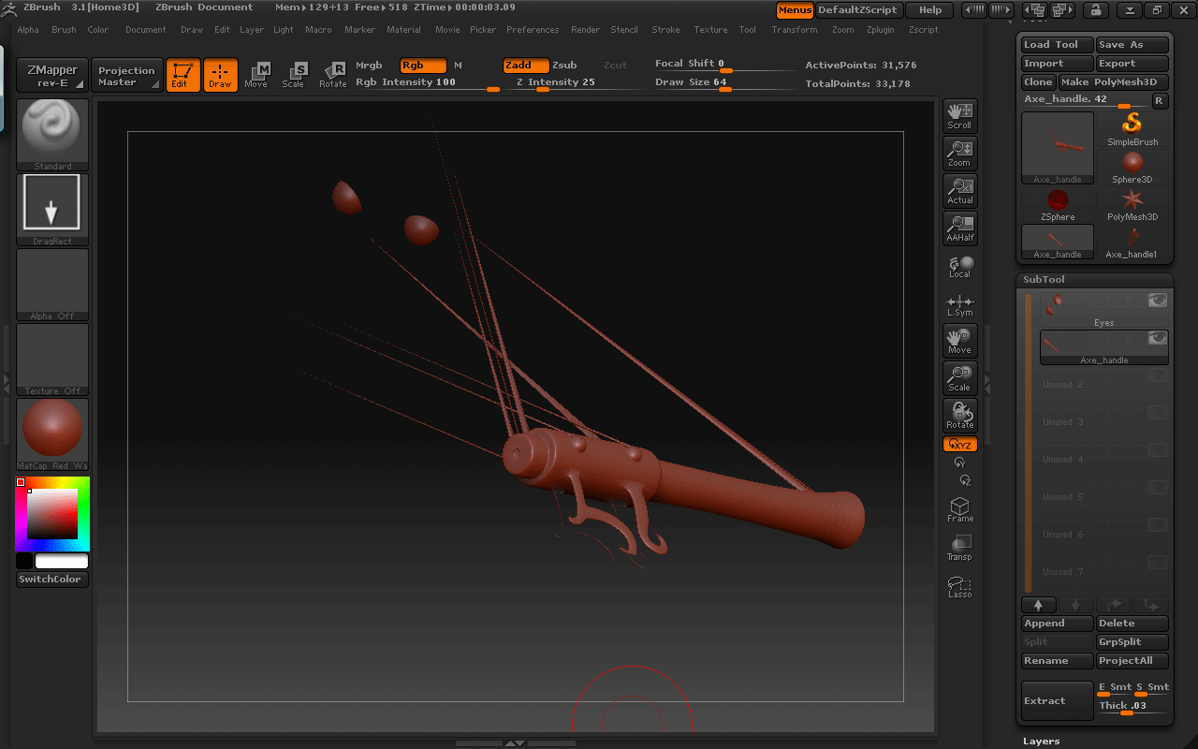
Task: Toggle Transp transparency mode
Action: pos(959,548)
